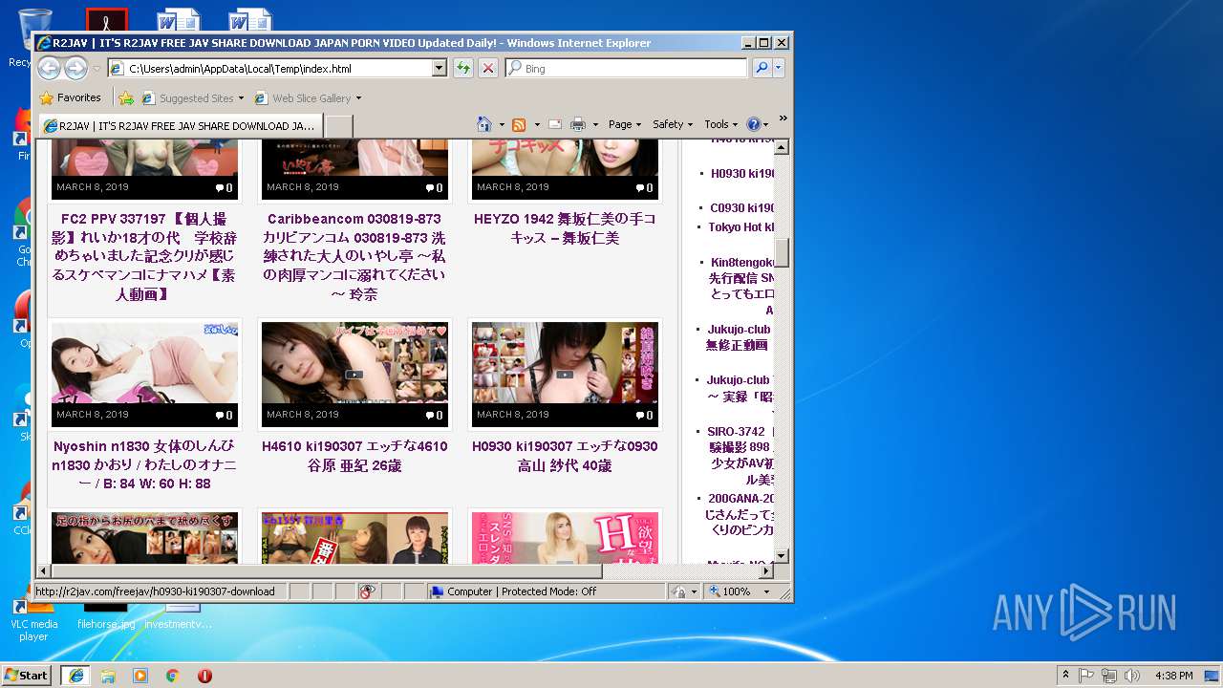Screen dimensions: 1223x688
Task: Click the Add to Favorites Bar icon
Action: click(x=125, y=97)
